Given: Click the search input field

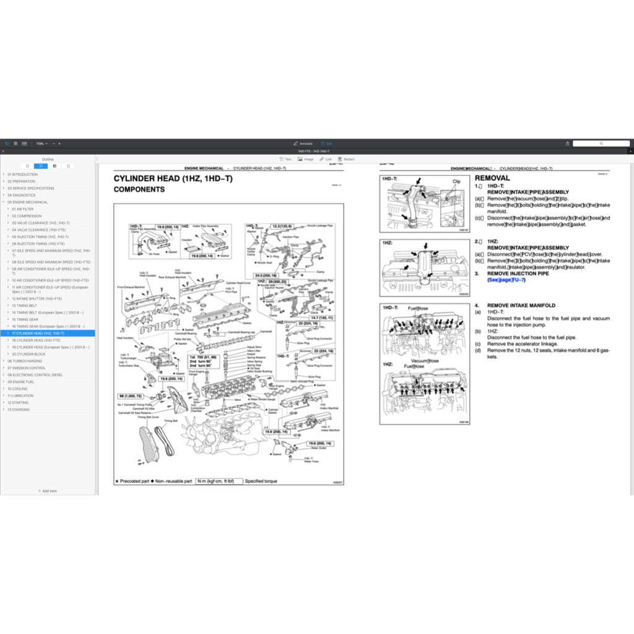Looking at the screenshot, I should point(601,143).
